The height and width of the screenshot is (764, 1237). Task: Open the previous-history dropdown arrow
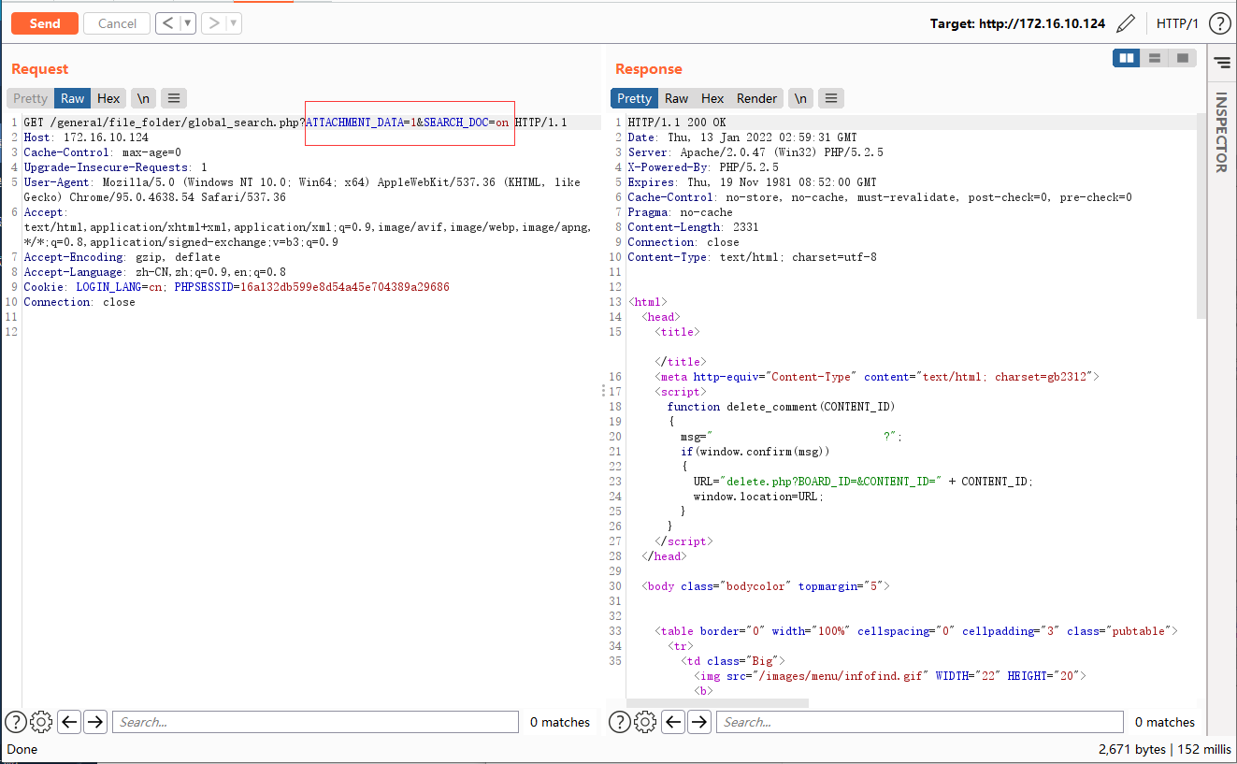click(x=188, y=23)
